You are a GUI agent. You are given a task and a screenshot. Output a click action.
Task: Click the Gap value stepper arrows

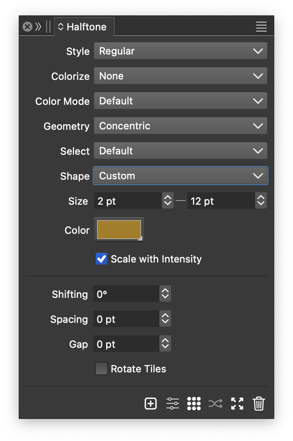165,344
